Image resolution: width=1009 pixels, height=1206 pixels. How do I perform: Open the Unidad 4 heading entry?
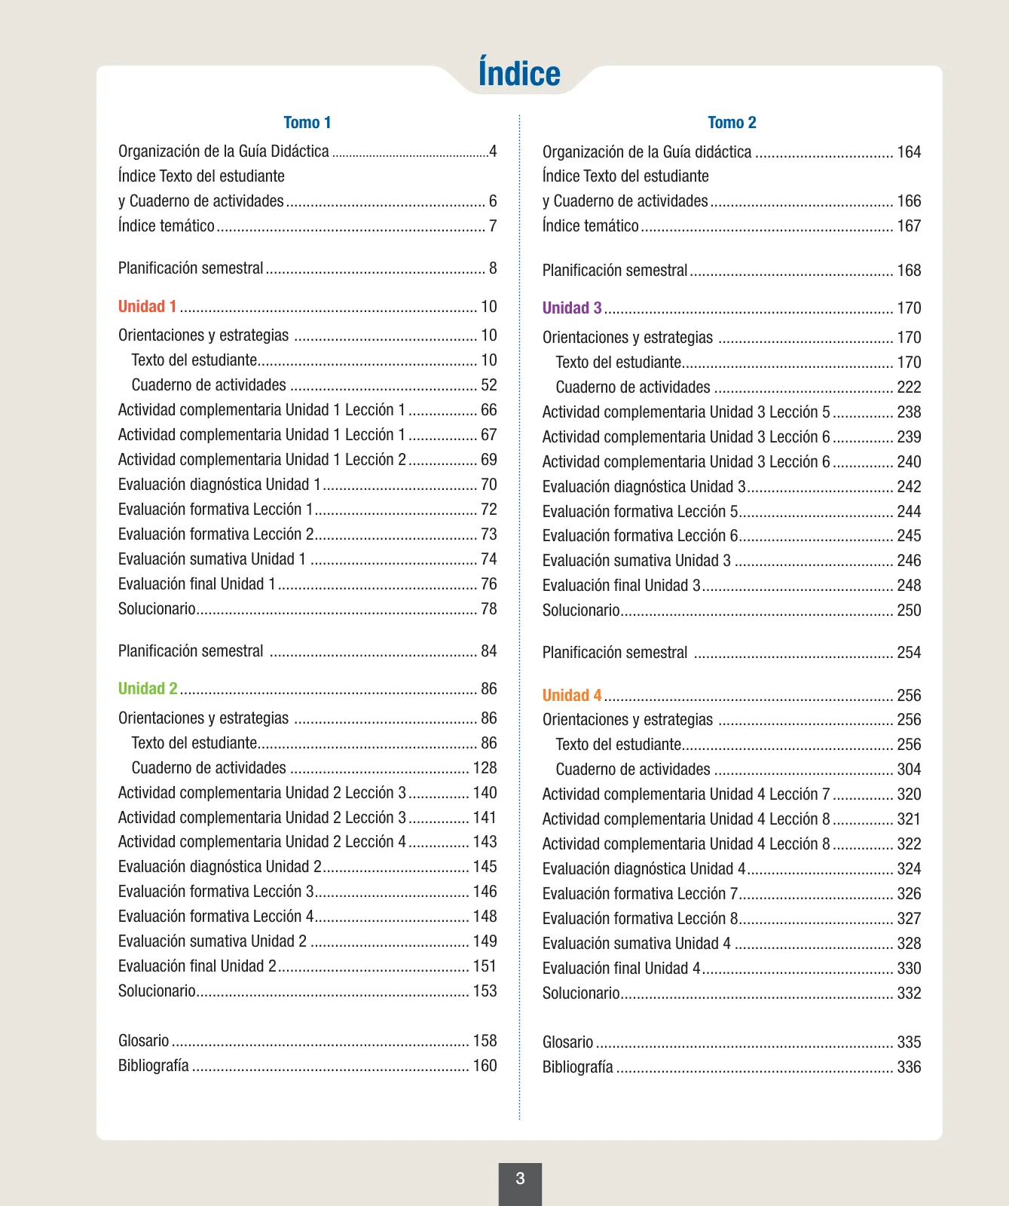coord(732,696)
